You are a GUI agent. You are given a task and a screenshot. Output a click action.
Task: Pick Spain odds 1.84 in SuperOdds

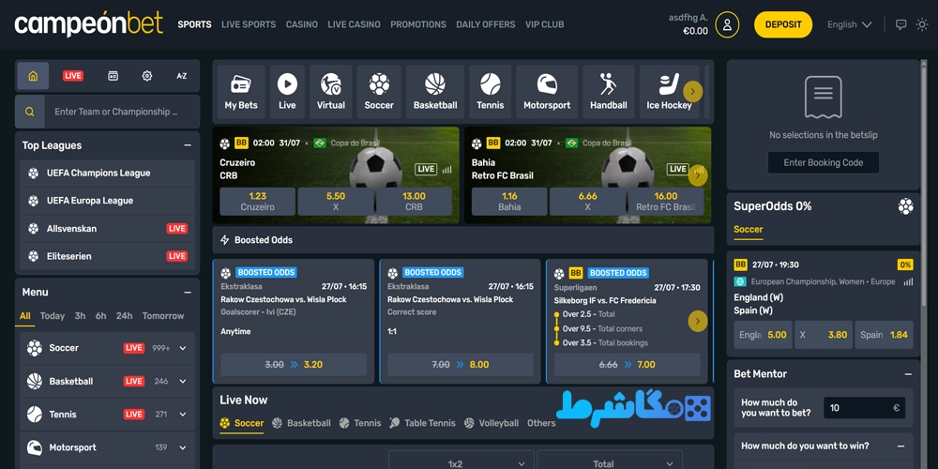coord(885,335)
